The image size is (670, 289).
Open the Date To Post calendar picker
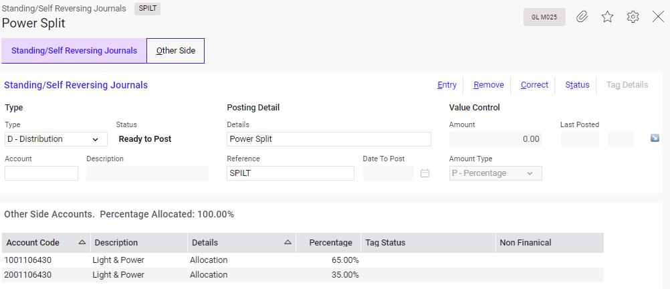pos(425,173)
